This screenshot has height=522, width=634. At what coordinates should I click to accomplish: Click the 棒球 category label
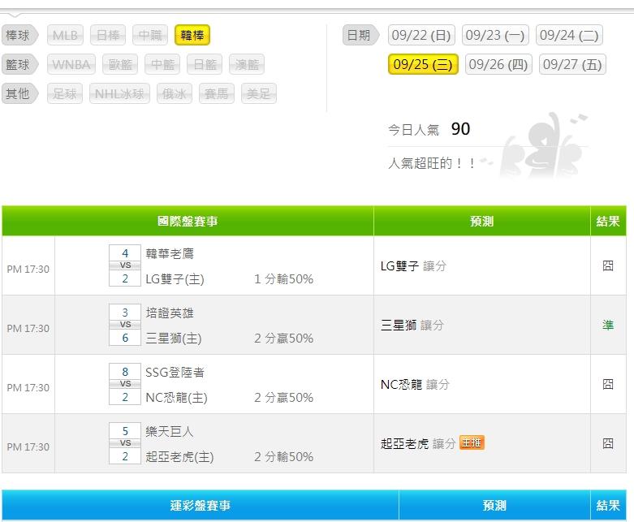19,35
